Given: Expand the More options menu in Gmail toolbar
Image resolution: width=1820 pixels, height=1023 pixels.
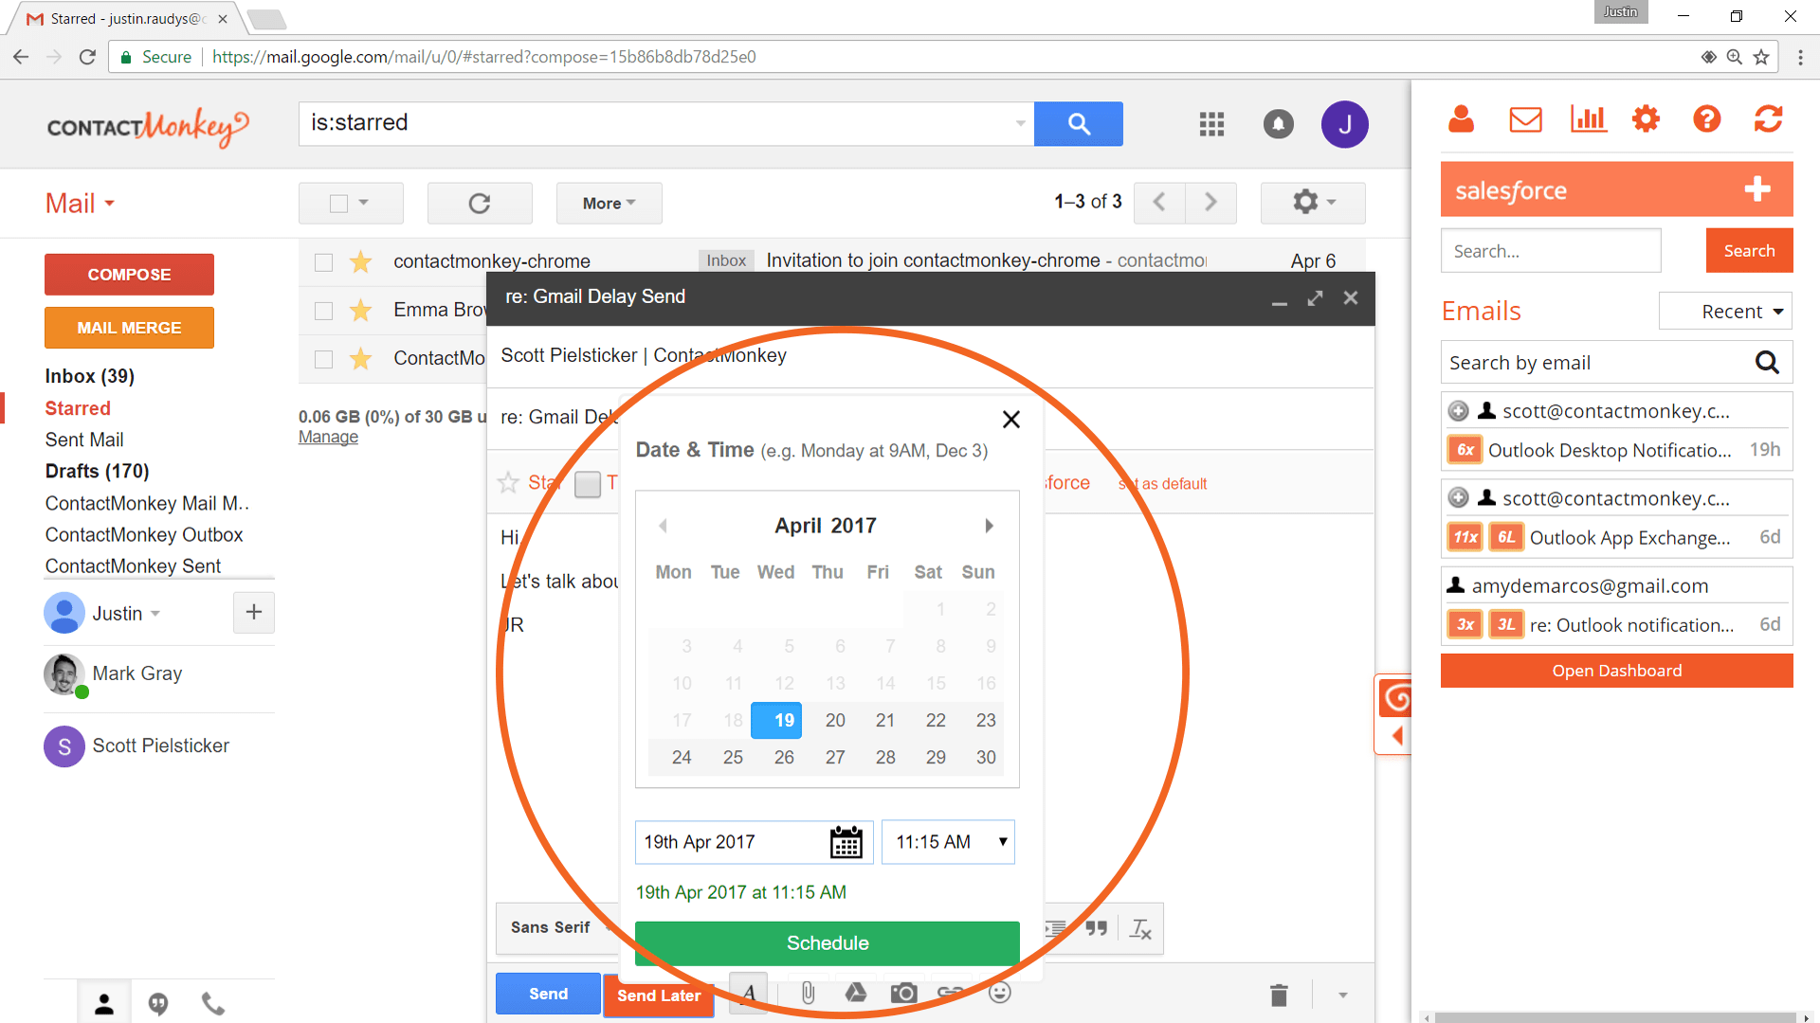Looking at the screenshot, I should [609, 203].
